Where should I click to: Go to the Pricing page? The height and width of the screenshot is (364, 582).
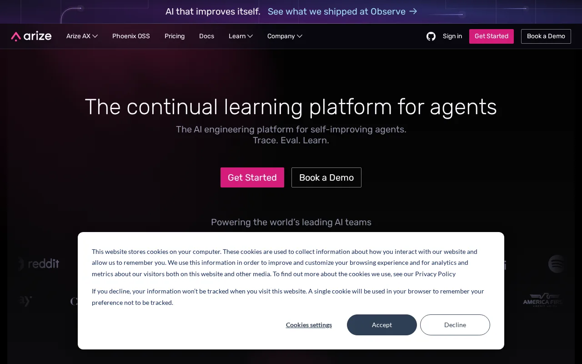click(x=175, y=36)
